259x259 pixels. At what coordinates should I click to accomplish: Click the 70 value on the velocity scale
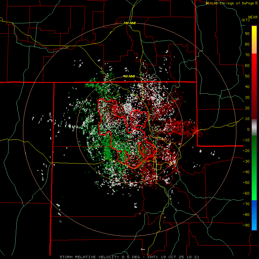[247, 55]
